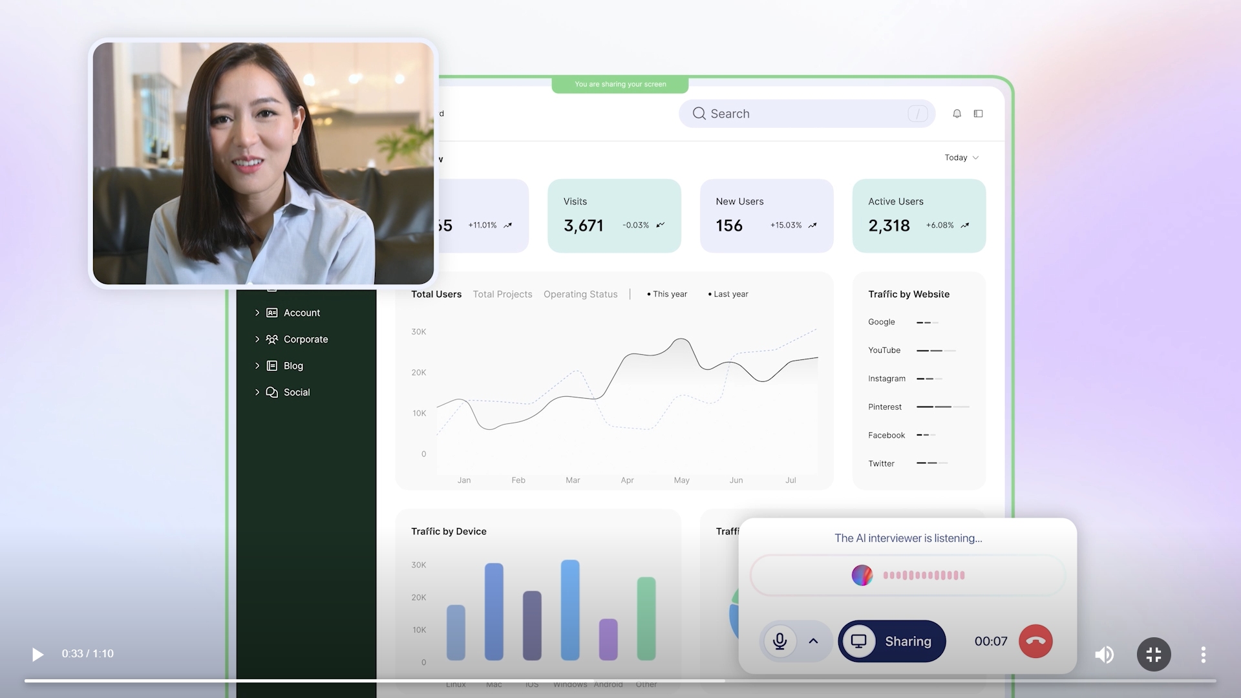Switch to Operating Status tab

pos(580,294)
